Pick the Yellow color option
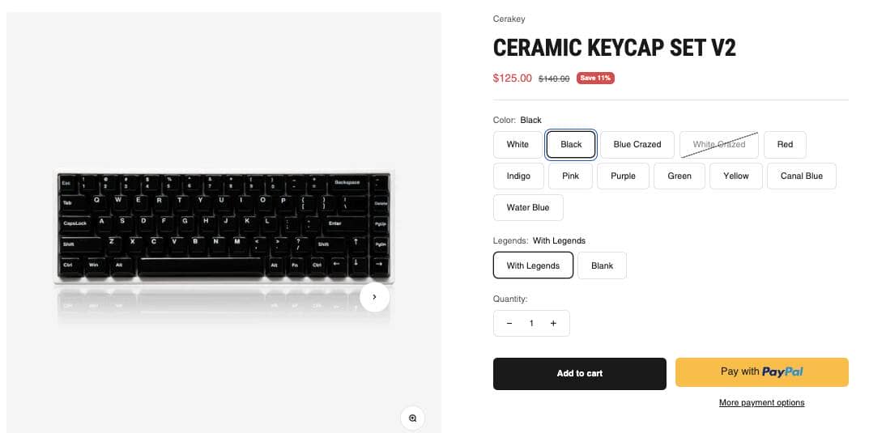Viewport: 869px width, 433px height. point(736,176)
